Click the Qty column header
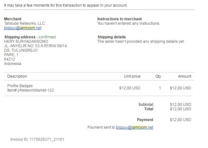The height and width of the screenshot is (148, 208). [158, 76]
